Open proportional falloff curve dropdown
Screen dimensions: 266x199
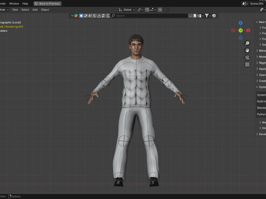pyautogui.click(x=166, y=10)
